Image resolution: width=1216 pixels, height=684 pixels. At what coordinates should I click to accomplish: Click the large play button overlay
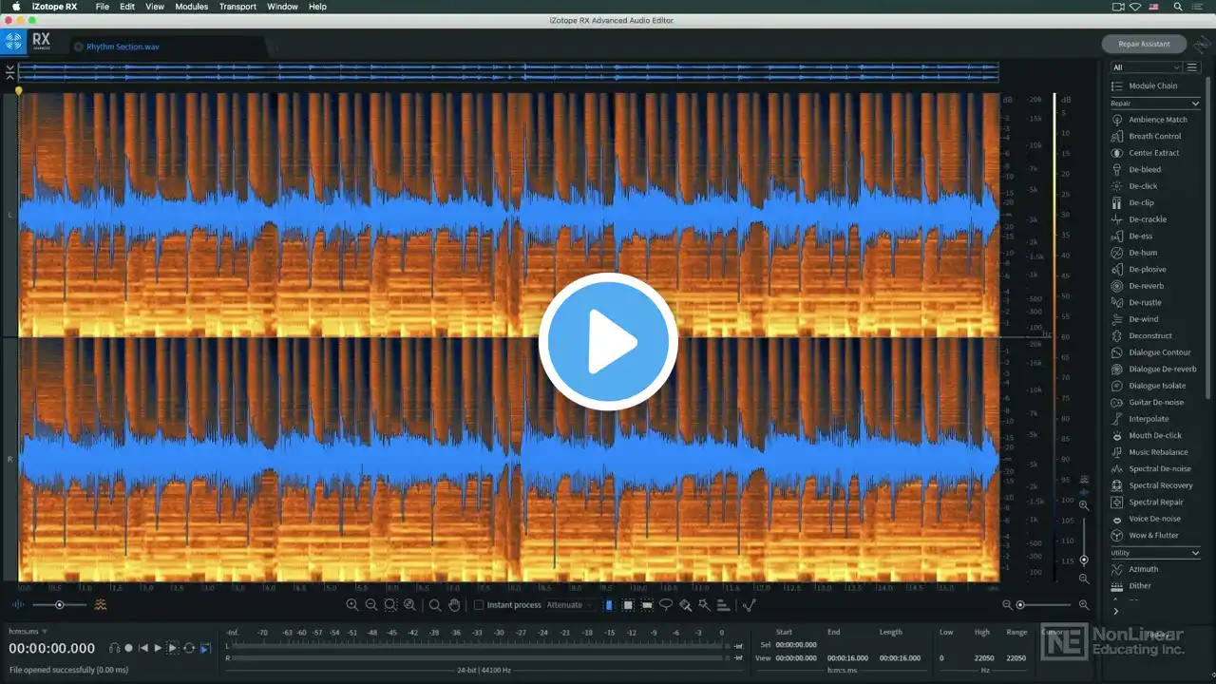click(608, 342)
